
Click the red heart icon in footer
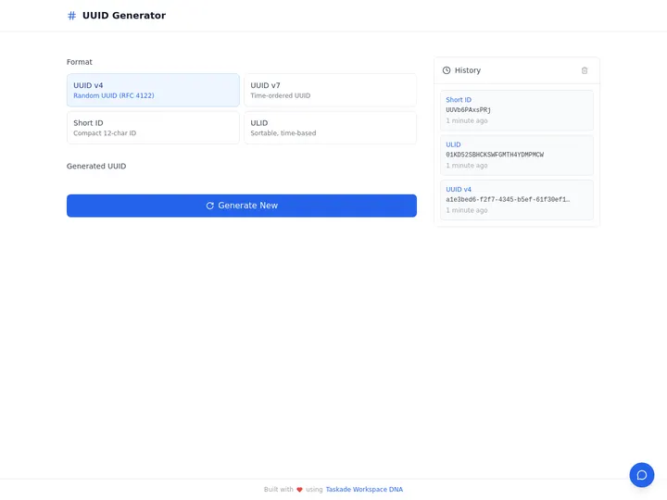click(299, 490)
